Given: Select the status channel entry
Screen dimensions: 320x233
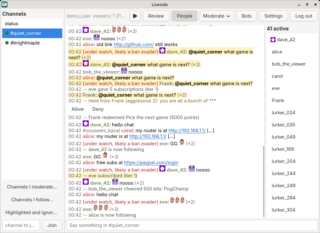Looking at the screenshot, I should tap(32, 24).
